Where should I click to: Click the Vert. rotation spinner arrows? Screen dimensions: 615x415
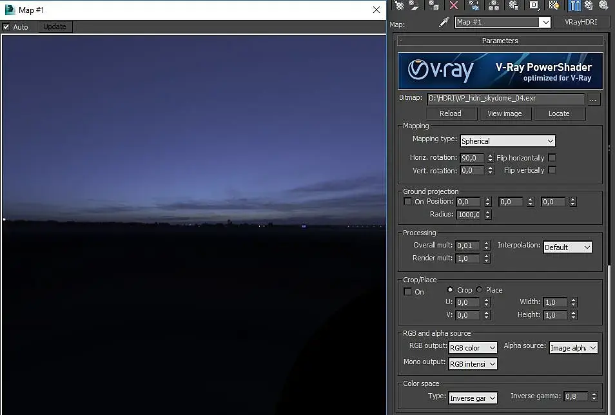490,170
